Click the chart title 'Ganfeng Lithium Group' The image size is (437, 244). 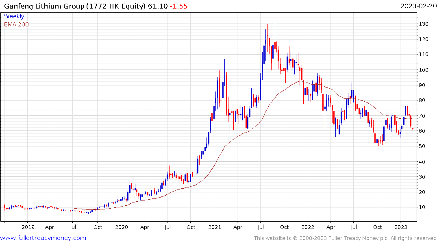[x=44, y=6]
